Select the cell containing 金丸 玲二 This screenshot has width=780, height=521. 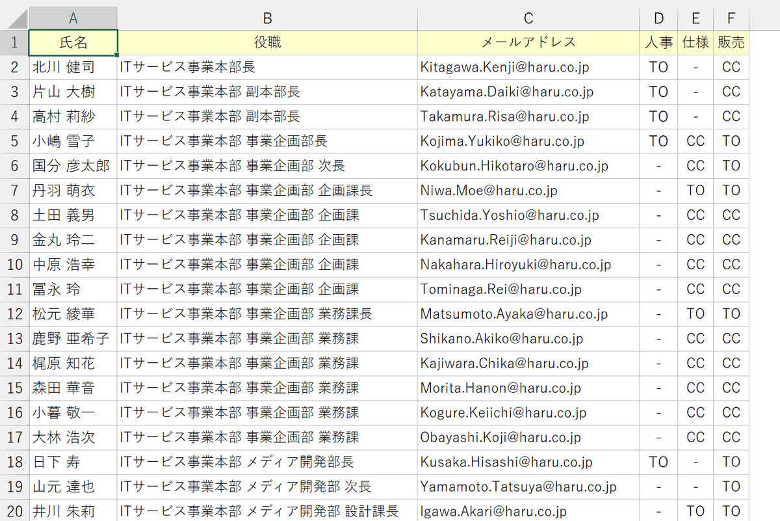(x=73, y=240)
